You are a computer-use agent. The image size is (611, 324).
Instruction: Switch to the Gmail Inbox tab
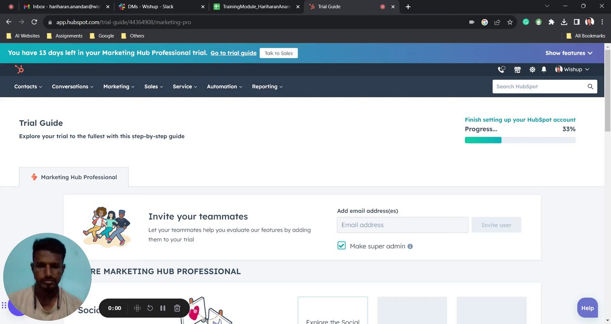(66, 7)
